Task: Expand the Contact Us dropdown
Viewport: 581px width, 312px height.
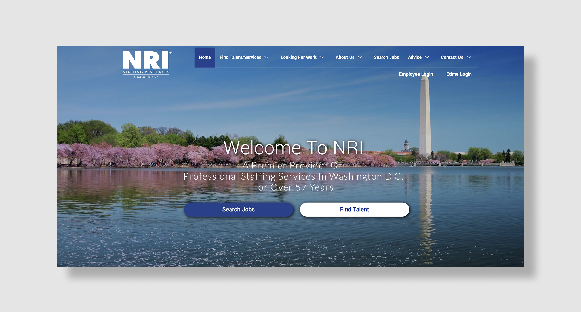Action: pyautogui.click(x=452, y=57)
